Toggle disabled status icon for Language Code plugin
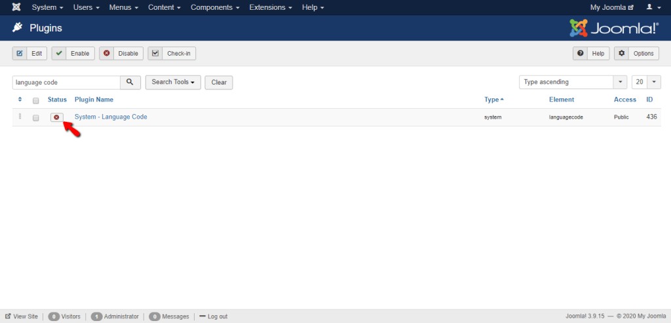 click(57, 117)
